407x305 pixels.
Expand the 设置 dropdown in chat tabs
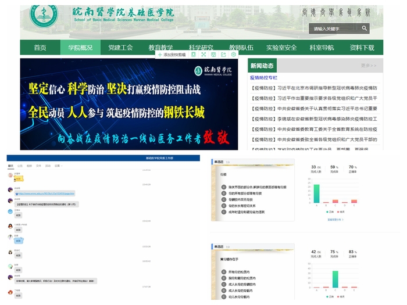tap(57, 166)
